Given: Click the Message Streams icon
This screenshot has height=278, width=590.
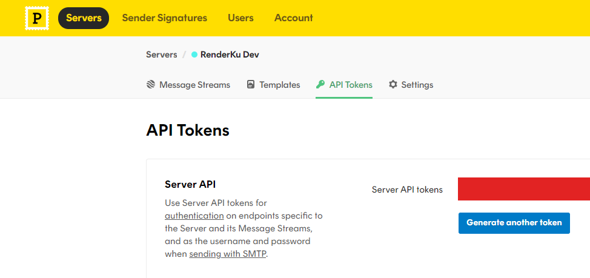Looking at the screenshot, I should pyautogui.click(x=150, y=84).
